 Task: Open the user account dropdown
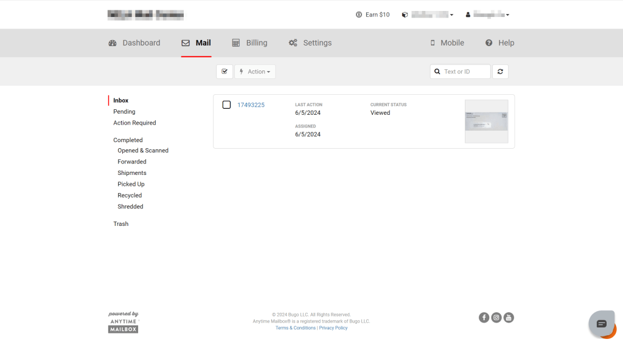click(487, 15)
